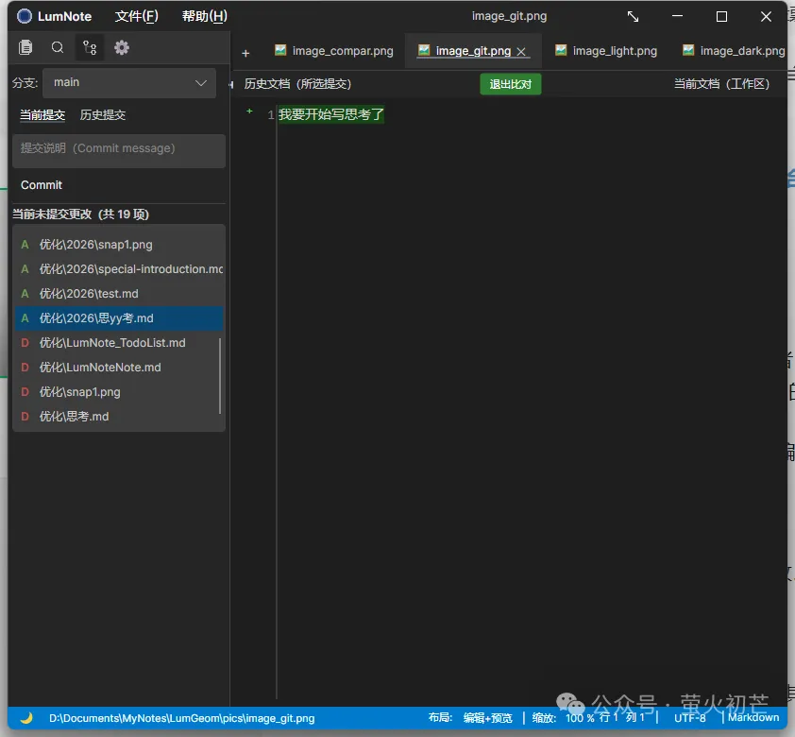Switch to 历史提交 tab
This screenshot has height=737, width=795.
click(x=102, y=115)
